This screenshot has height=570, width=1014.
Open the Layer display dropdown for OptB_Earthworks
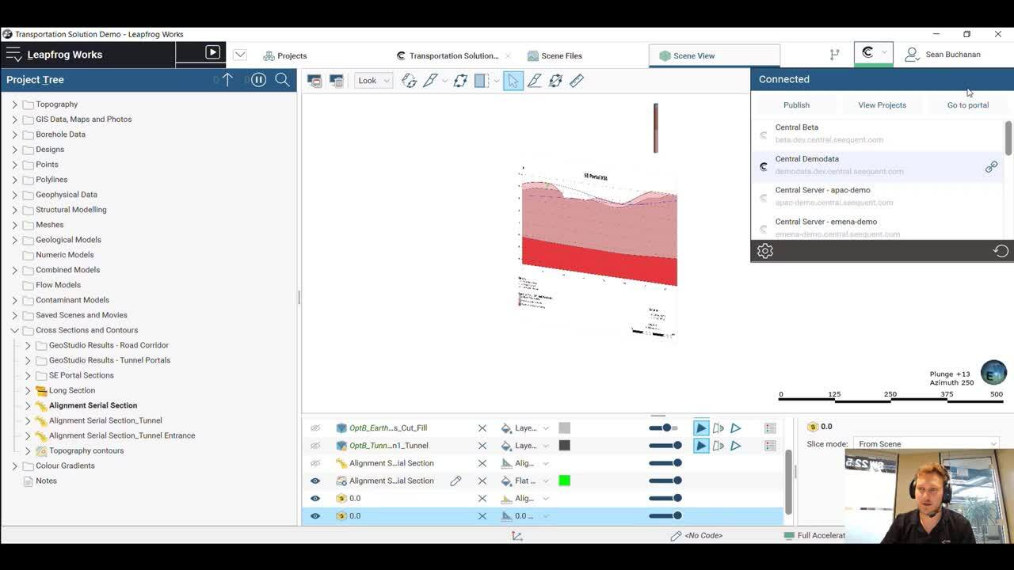click(545, 428)
